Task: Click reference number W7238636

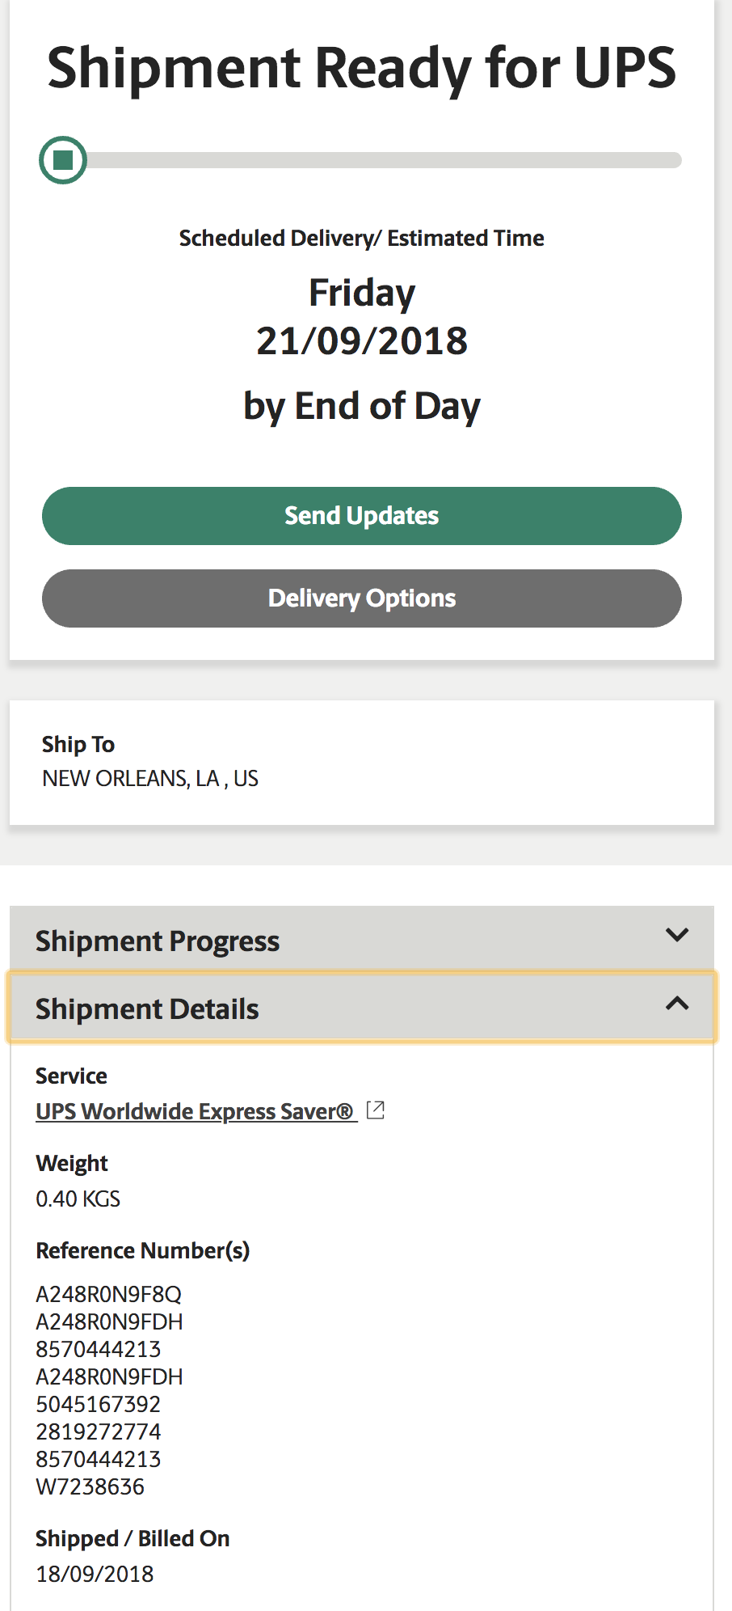Action: (x=90, y=1486)
